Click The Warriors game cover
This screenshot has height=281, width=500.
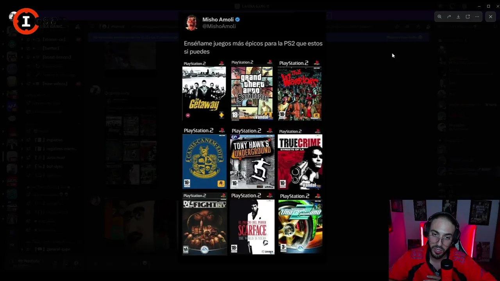[300, 90]
